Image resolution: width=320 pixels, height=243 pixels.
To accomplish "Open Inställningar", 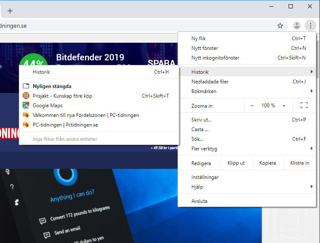I will click(247, 177).
